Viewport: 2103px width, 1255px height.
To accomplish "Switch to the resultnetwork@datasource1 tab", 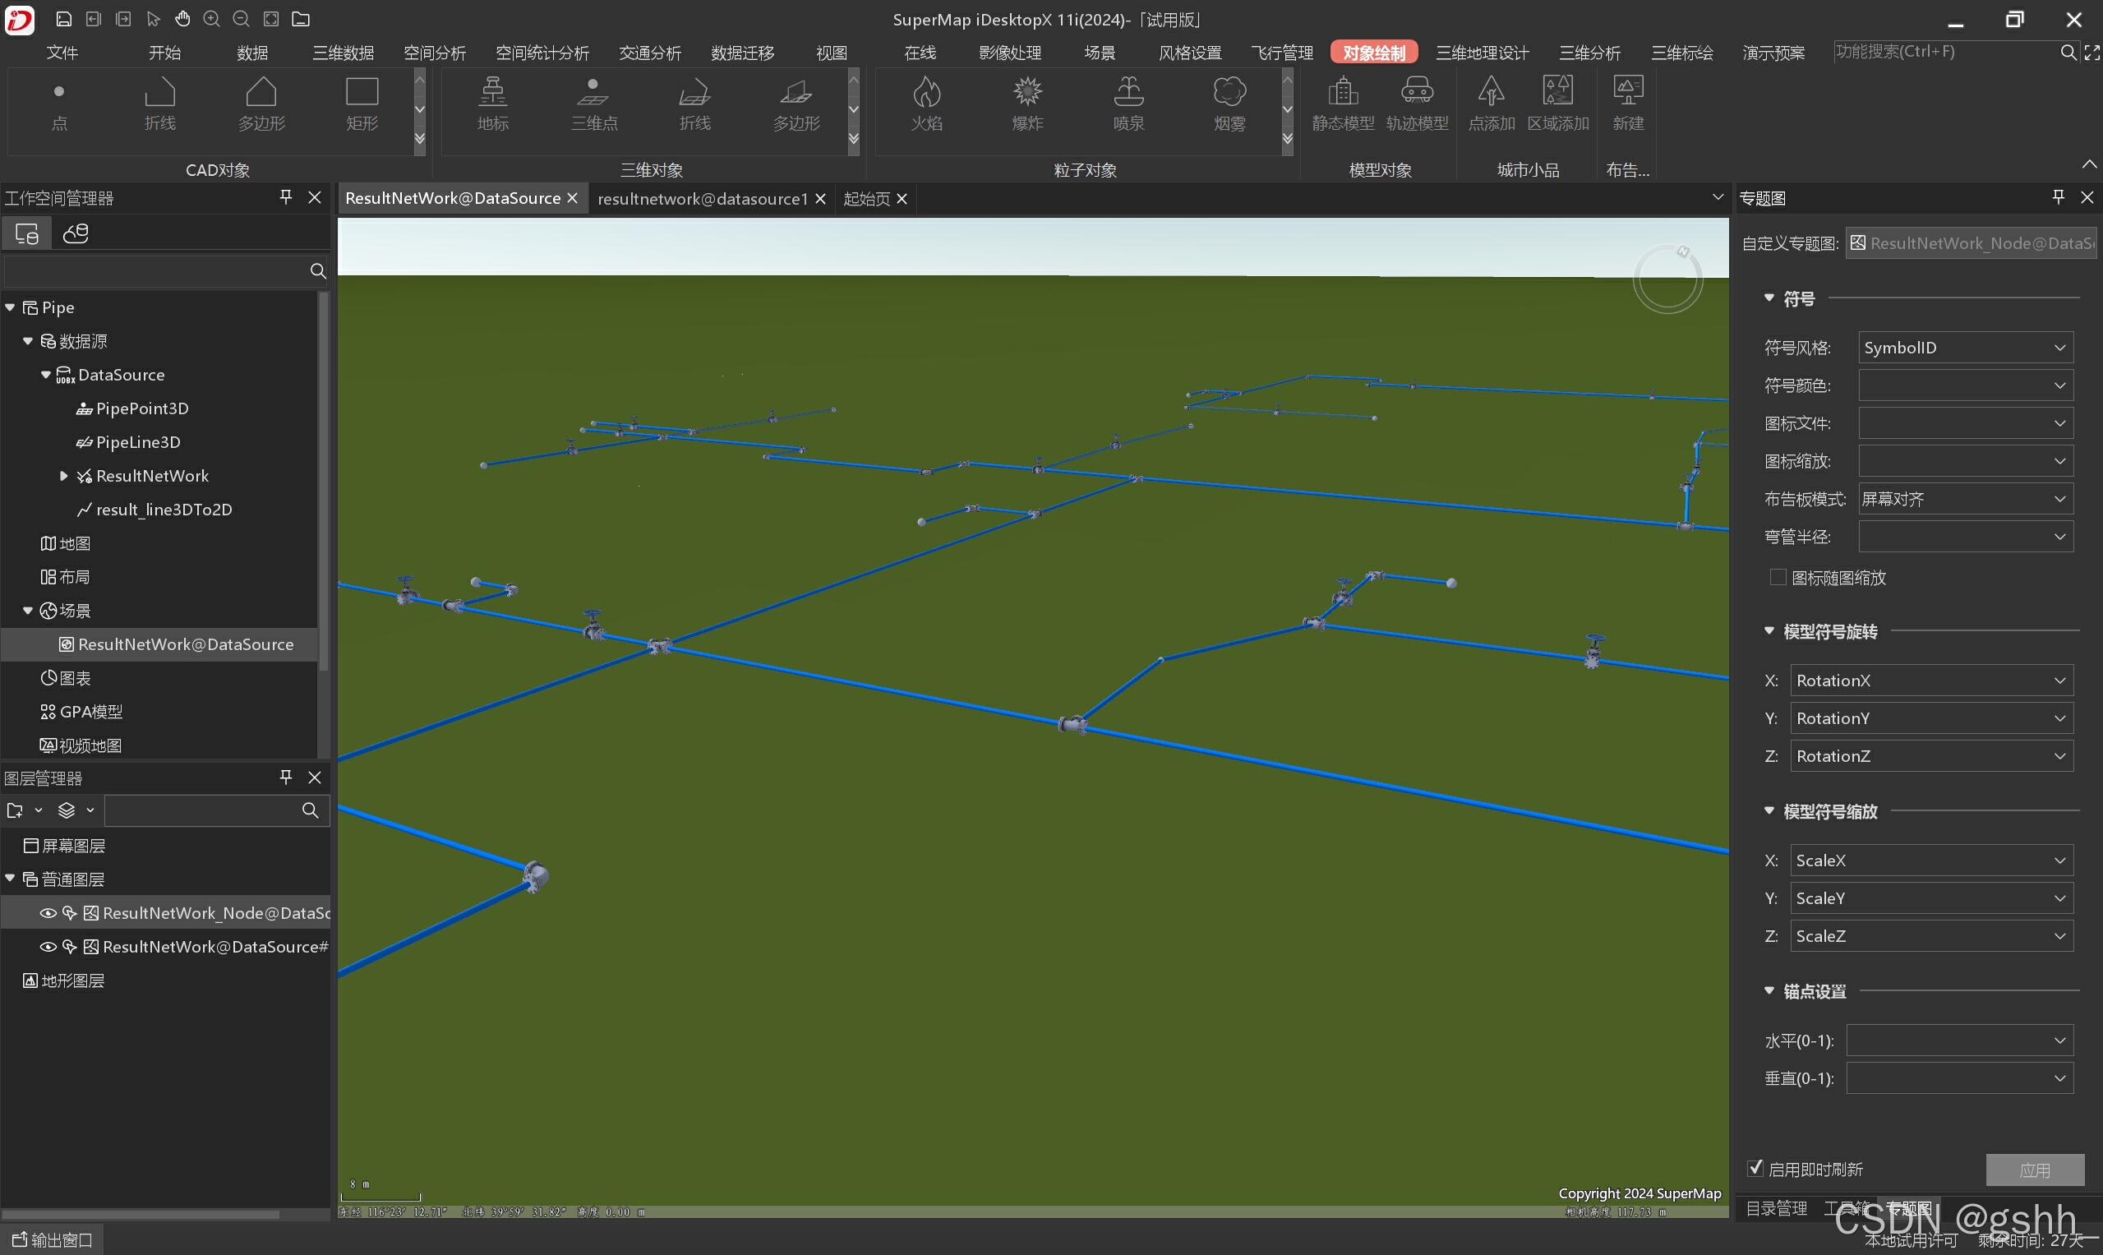I will click(x=702, y=199).
